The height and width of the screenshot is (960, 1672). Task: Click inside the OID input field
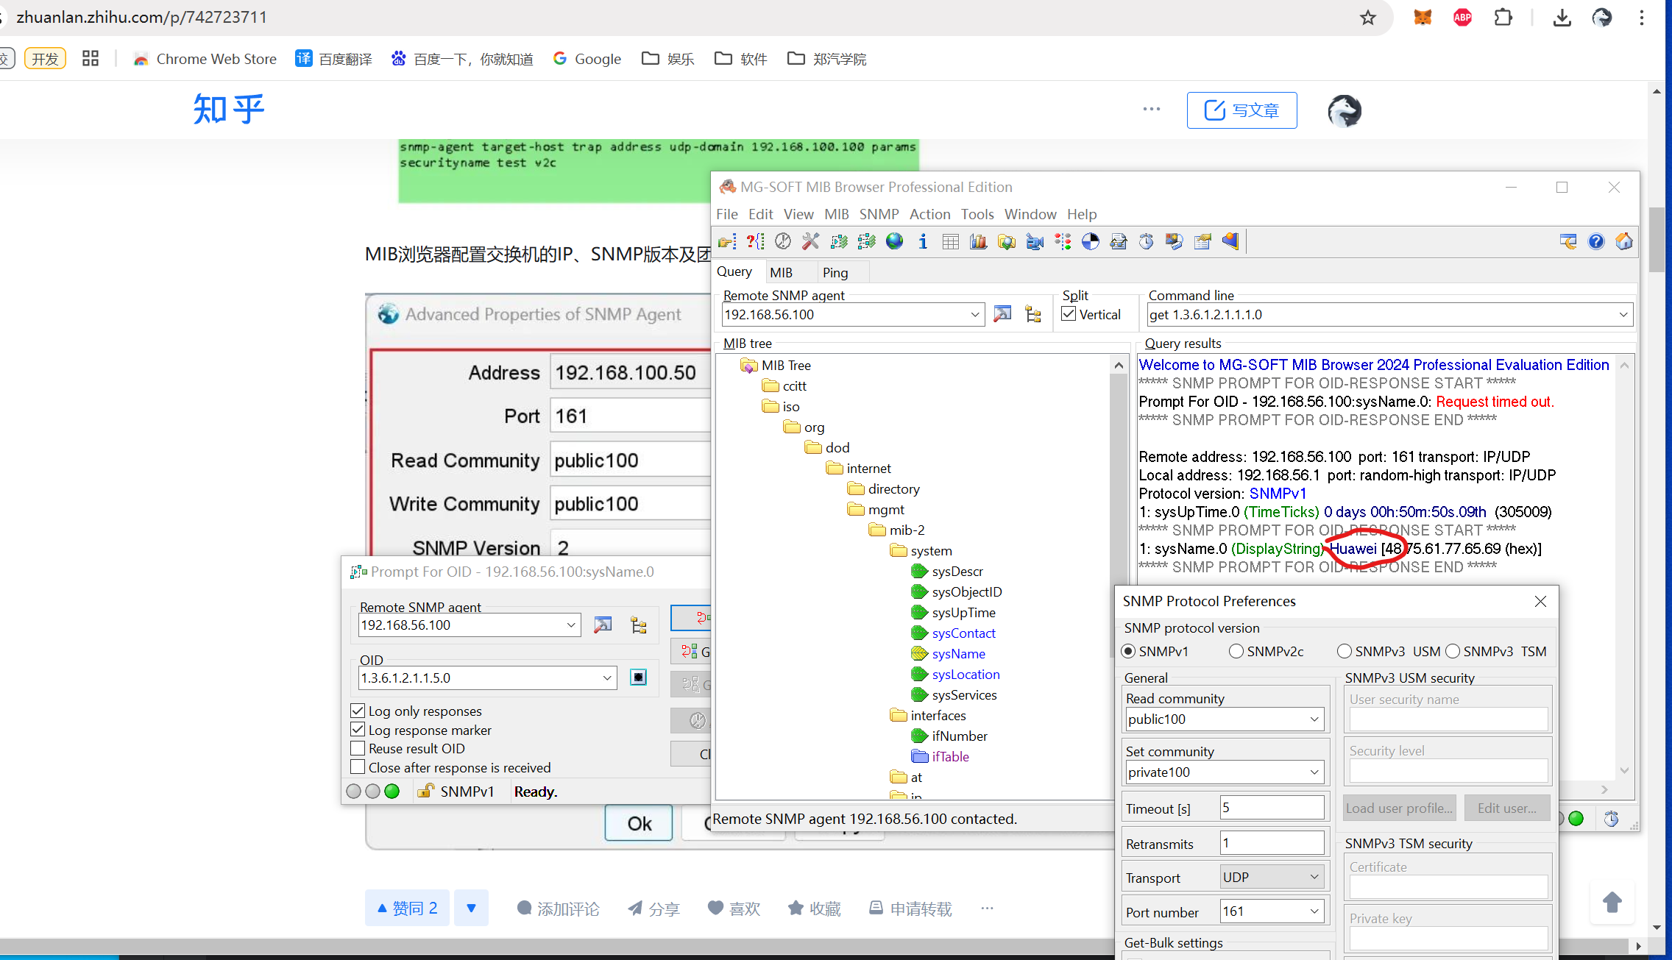(x=478, y=678)
